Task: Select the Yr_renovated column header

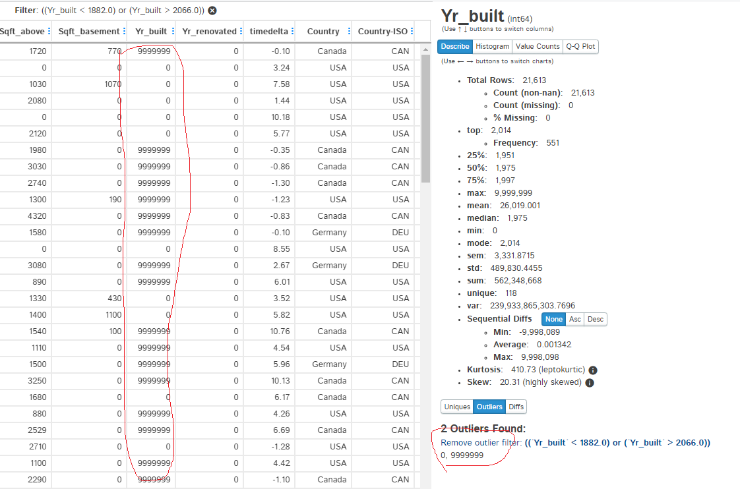Action: coord(209,31)
